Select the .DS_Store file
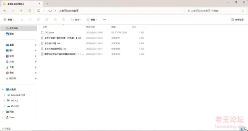 coord(49,33)
